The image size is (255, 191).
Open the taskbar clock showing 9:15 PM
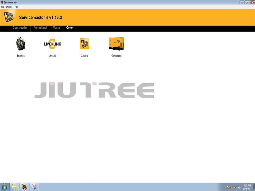pyautogui.click(x=247, y=187)
